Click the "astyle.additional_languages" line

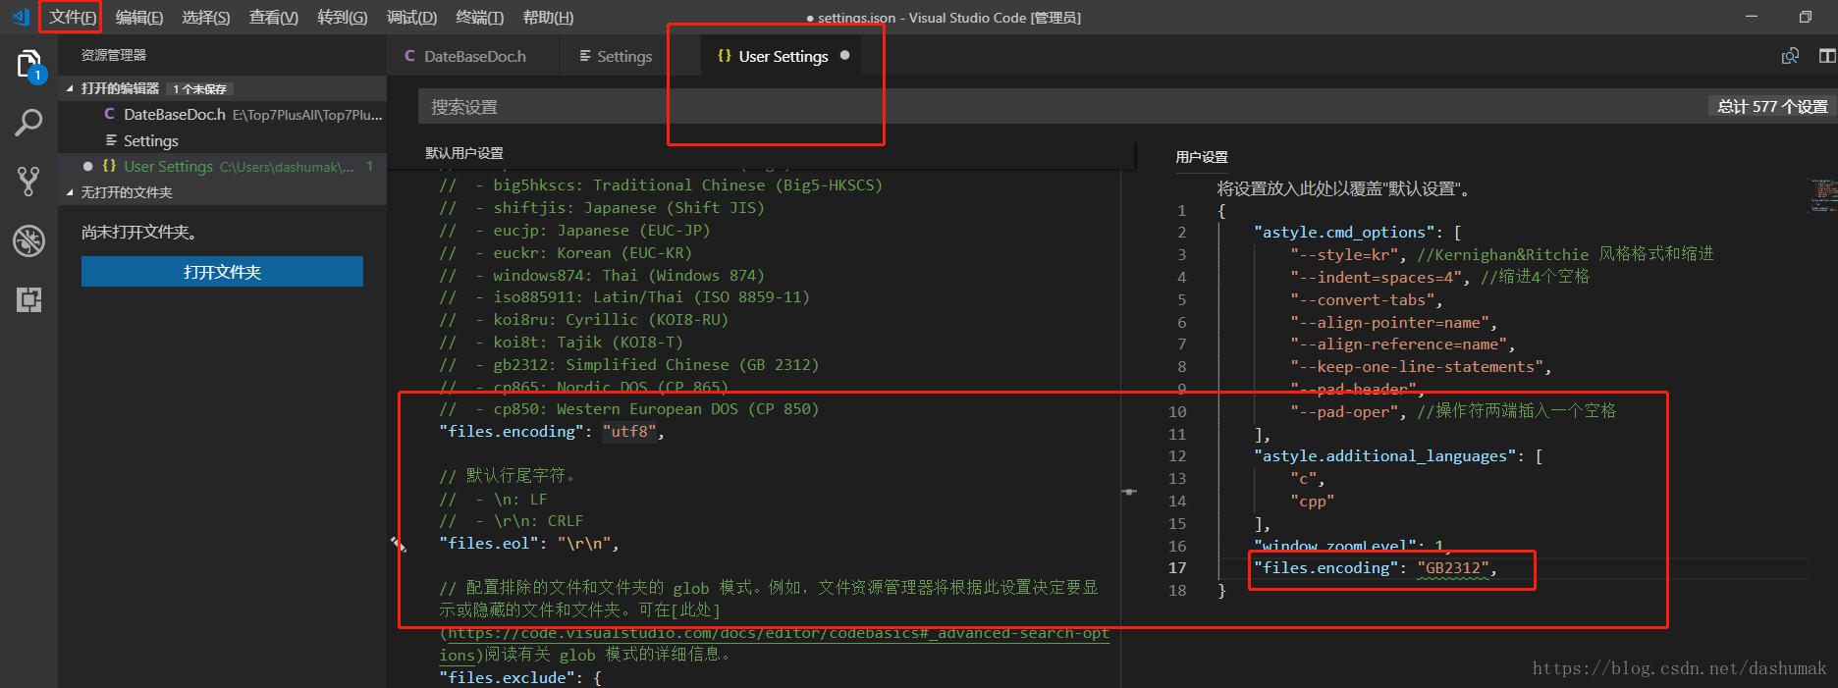[1398, 456]
